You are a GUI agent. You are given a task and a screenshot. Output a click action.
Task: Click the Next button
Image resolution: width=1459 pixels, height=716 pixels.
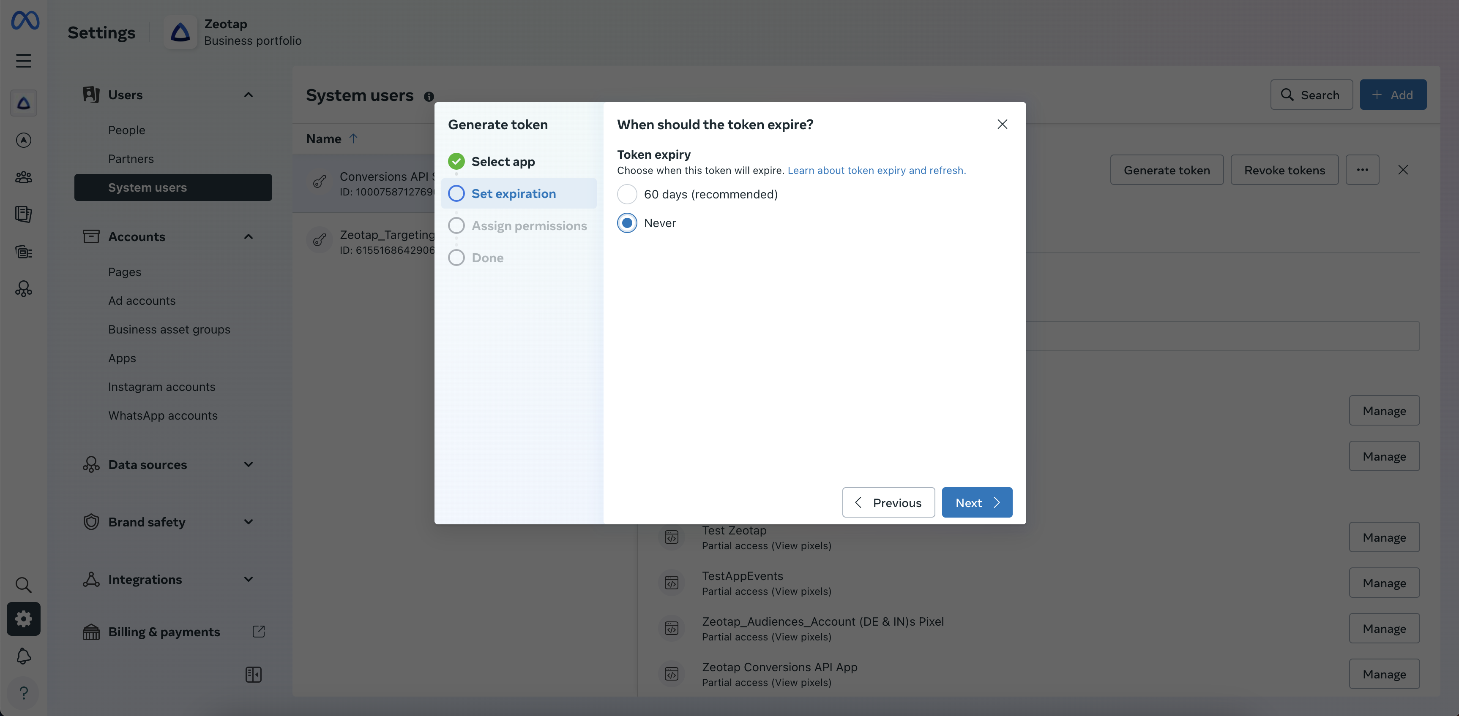click(x=976, y=502)
